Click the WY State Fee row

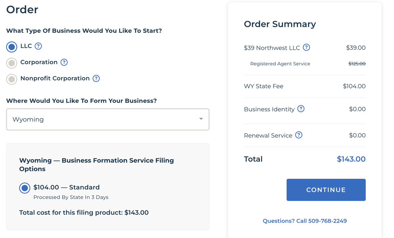click(x=305, y=86)
